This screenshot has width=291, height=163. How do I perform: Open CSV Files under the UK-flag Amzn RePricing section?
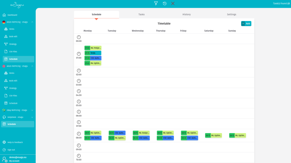pos(13,96)
